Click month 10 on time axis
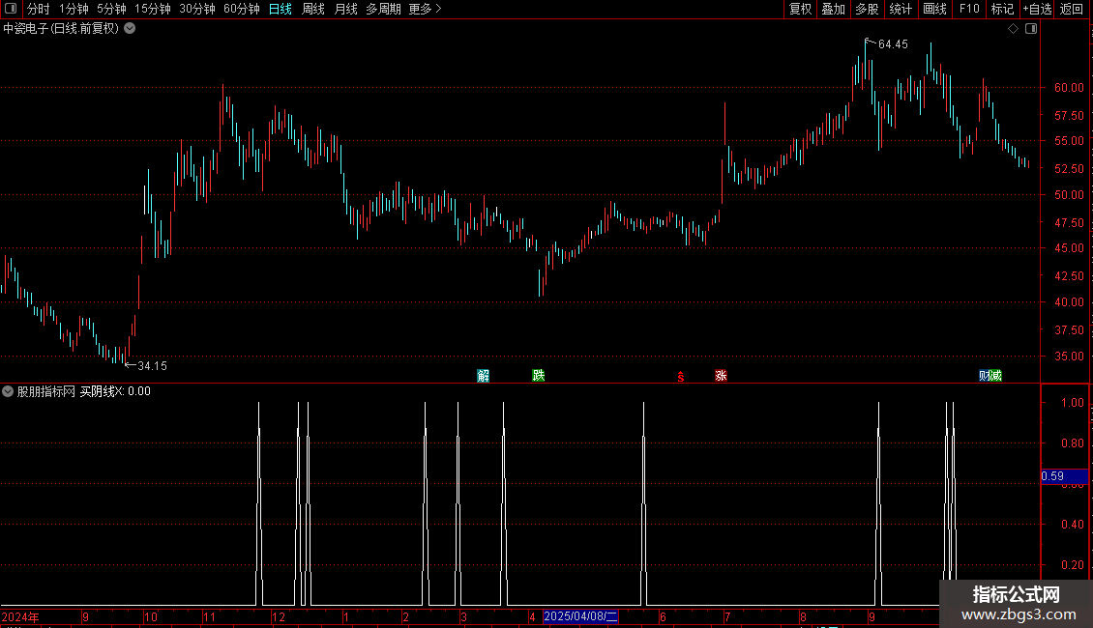1093x628 pixels. click(x=151, y=616)
